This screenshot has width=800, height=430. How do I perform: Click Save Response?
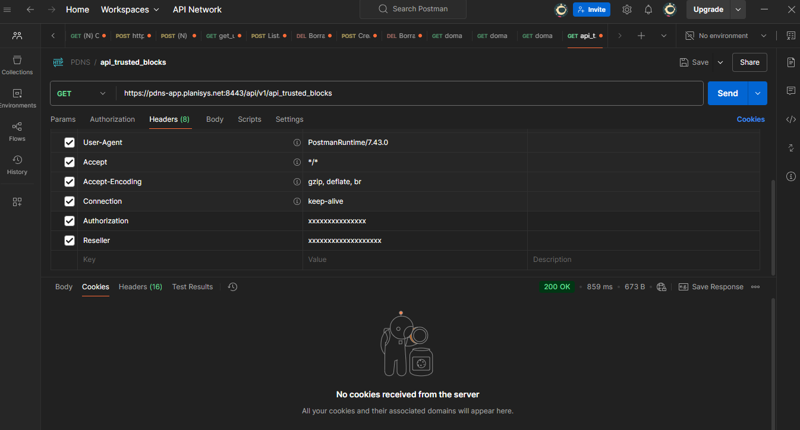click(711, 287)
